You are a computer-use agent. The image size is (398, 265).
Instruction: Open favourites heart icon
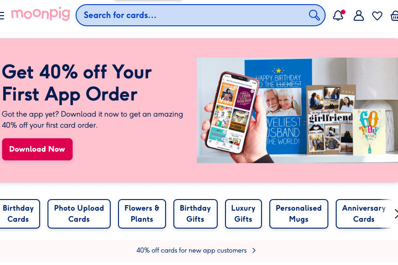coord(377,16)
